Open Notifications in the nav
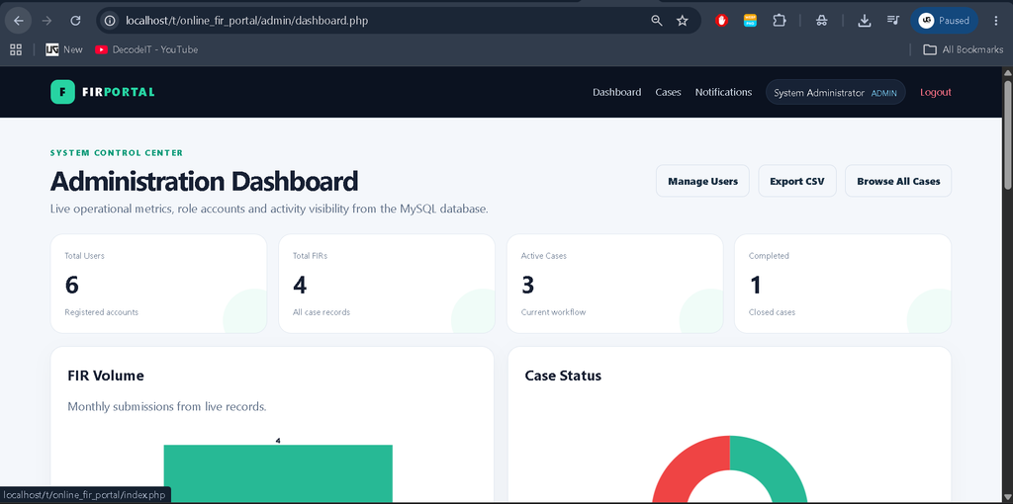 coord(723,92)
